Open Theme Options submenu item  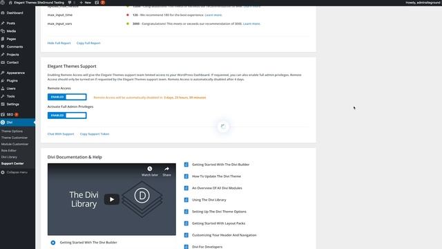pyautogui.click(x=12, y=131)
